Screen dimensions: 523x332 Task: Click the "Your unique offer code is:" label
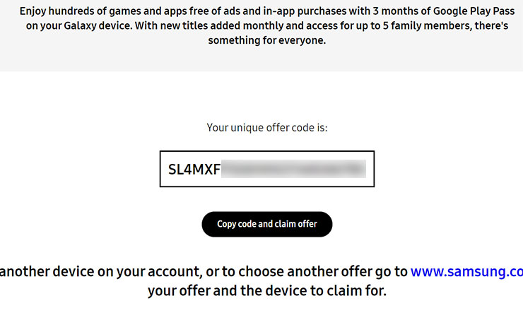[266, 128]
